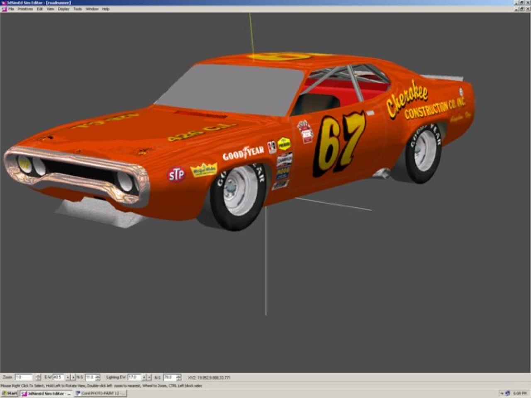Click the Lighting E-W value field
531x398 pixels.
pyautogui.click(x=134, y=377)
